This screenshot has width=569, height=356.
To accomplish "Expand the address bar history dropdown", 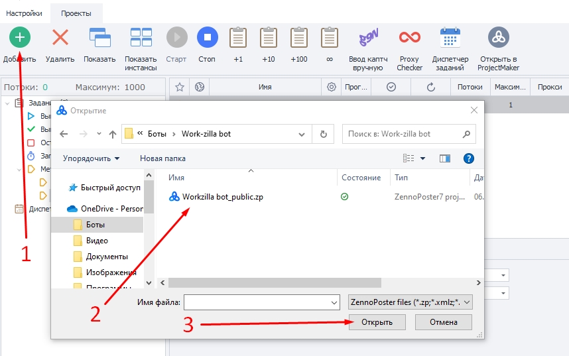I will pos(302,135).
